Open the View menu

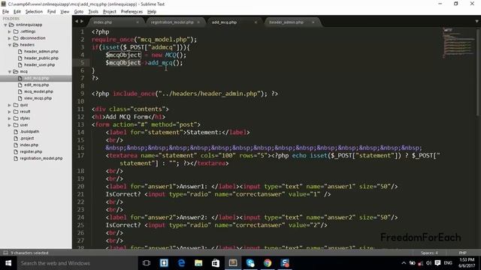[65, 12]
